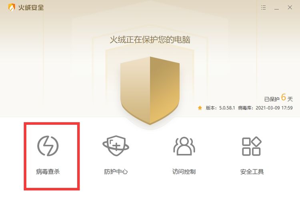Click the 火绒安全 title text
The image size is (300, 197).
click(31, 8)
